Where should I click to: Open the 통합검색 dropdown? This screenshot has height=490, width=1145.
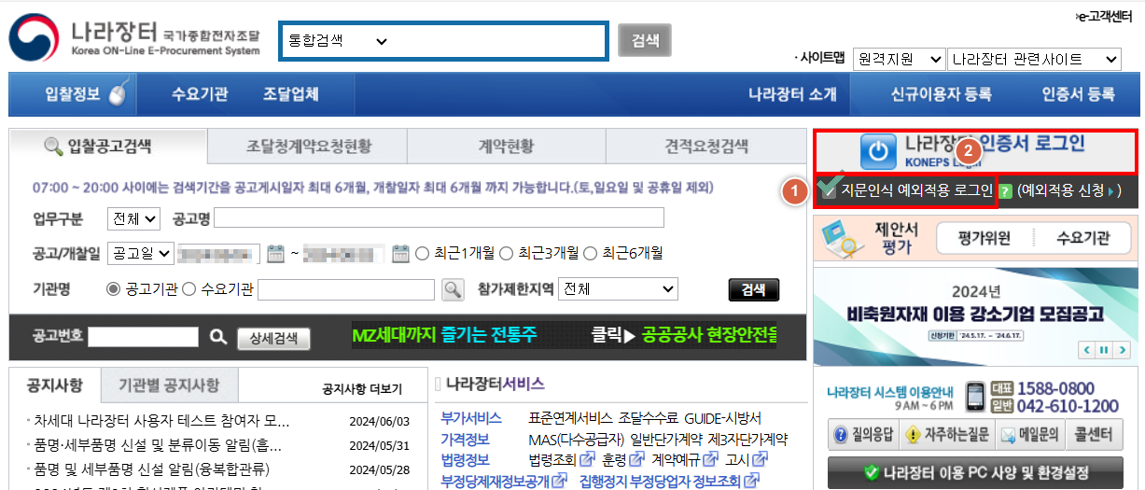pyautogui.click(x=338, y=41)
